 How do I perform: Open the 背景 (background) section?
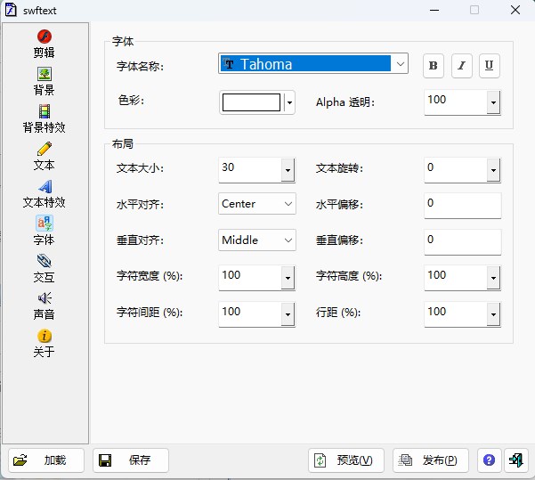pyautogui.click(x=44, y=81)
